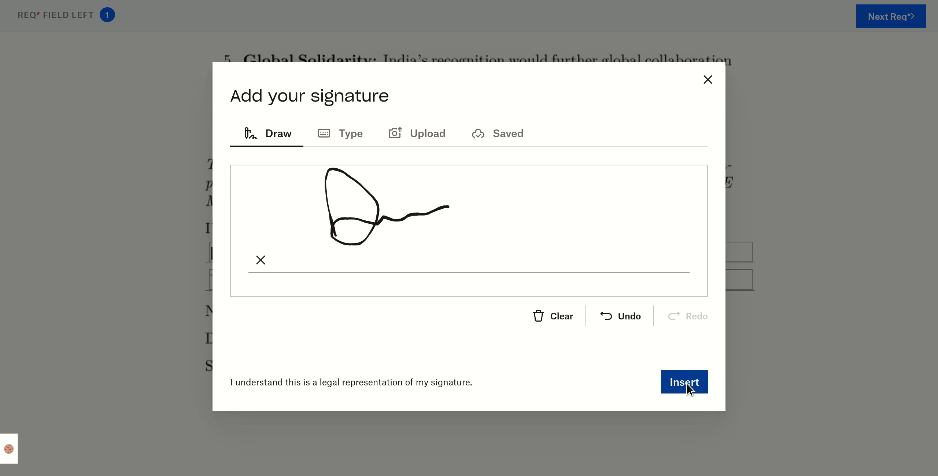
Task: Click the Undo arrow icon
Action: click(605, 315)
